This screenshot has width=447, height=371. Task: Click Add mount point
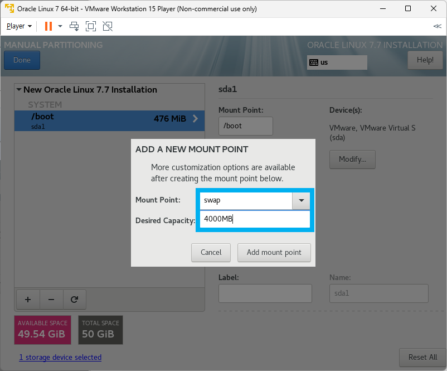[x=274, y=253]
